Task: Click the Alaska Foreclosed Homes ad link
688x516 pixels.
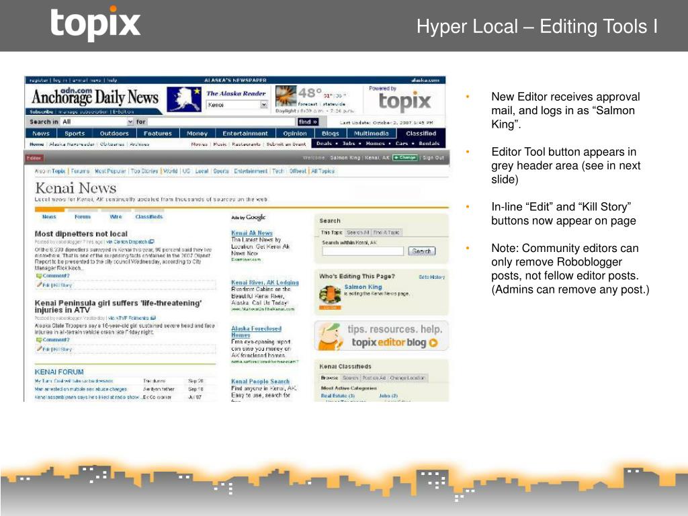Action: (256, 332)
